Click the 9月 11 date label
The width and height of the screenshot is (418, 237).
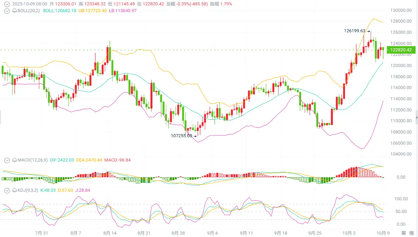pyautogui.click(x=246, y=233)
